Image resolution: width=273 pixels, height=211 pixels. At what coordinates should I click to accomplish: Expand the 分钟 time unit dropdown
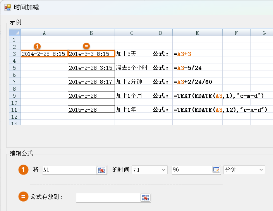pyautogui.click(x=244, y=170)
